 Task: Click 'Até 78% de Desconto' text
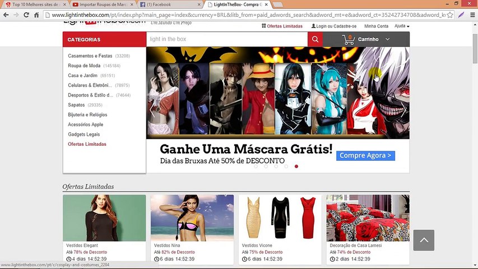pos(86,252)
